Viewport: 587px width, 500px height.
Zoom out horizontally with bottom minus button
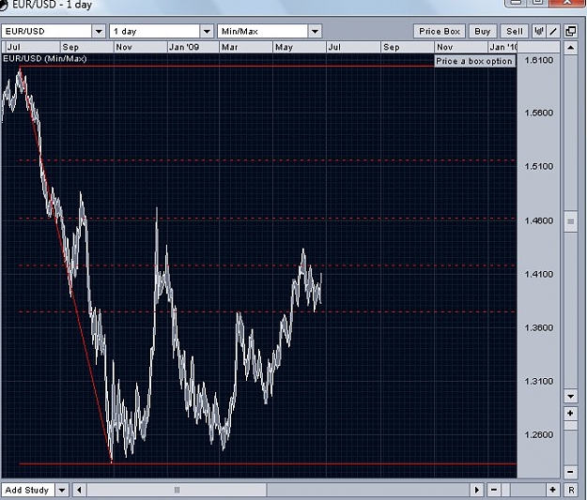pos(494,490)
